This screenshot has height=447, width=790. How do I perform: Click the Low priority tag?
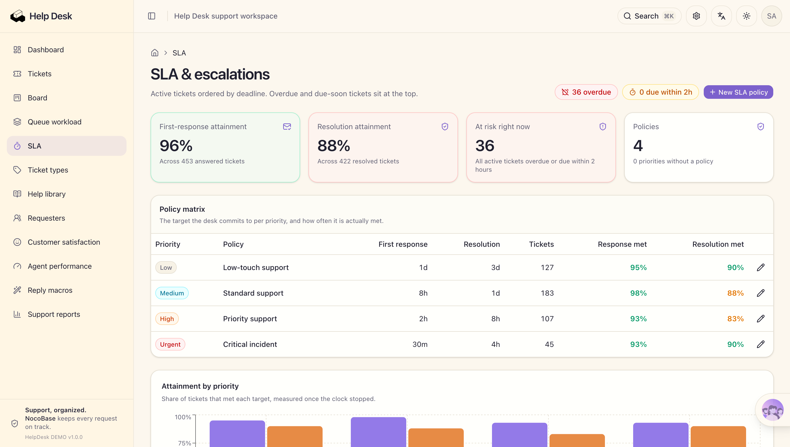pos(166,267)
